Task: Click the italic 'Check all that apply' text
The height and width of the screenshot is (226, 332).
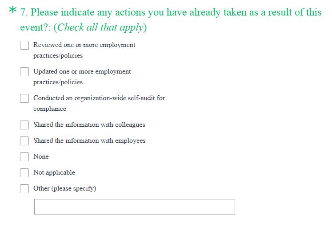Action: (x=100, y=27)
